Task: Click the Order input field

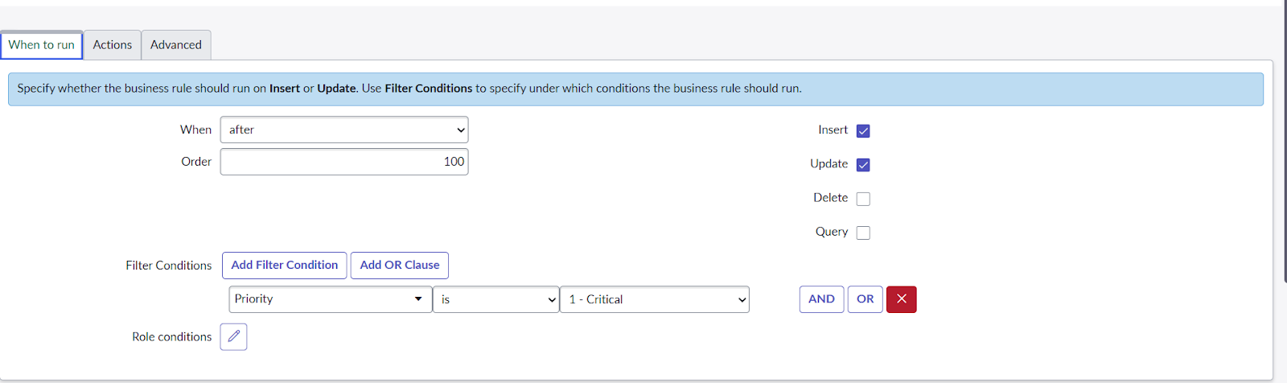Action: [344, 162]
